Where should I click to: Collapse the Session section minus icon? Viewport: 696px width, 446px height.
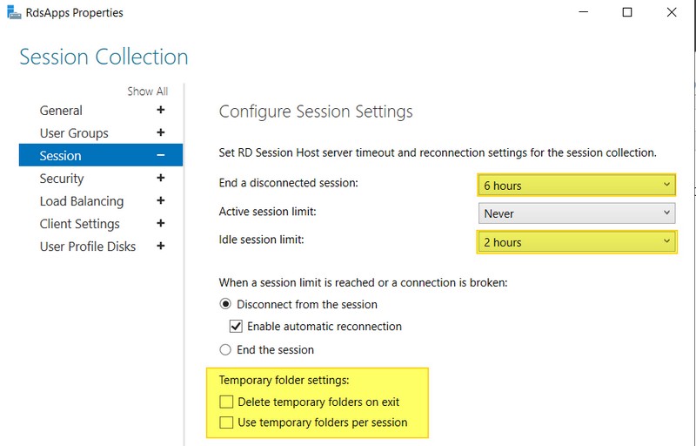[x=160, y=156]
